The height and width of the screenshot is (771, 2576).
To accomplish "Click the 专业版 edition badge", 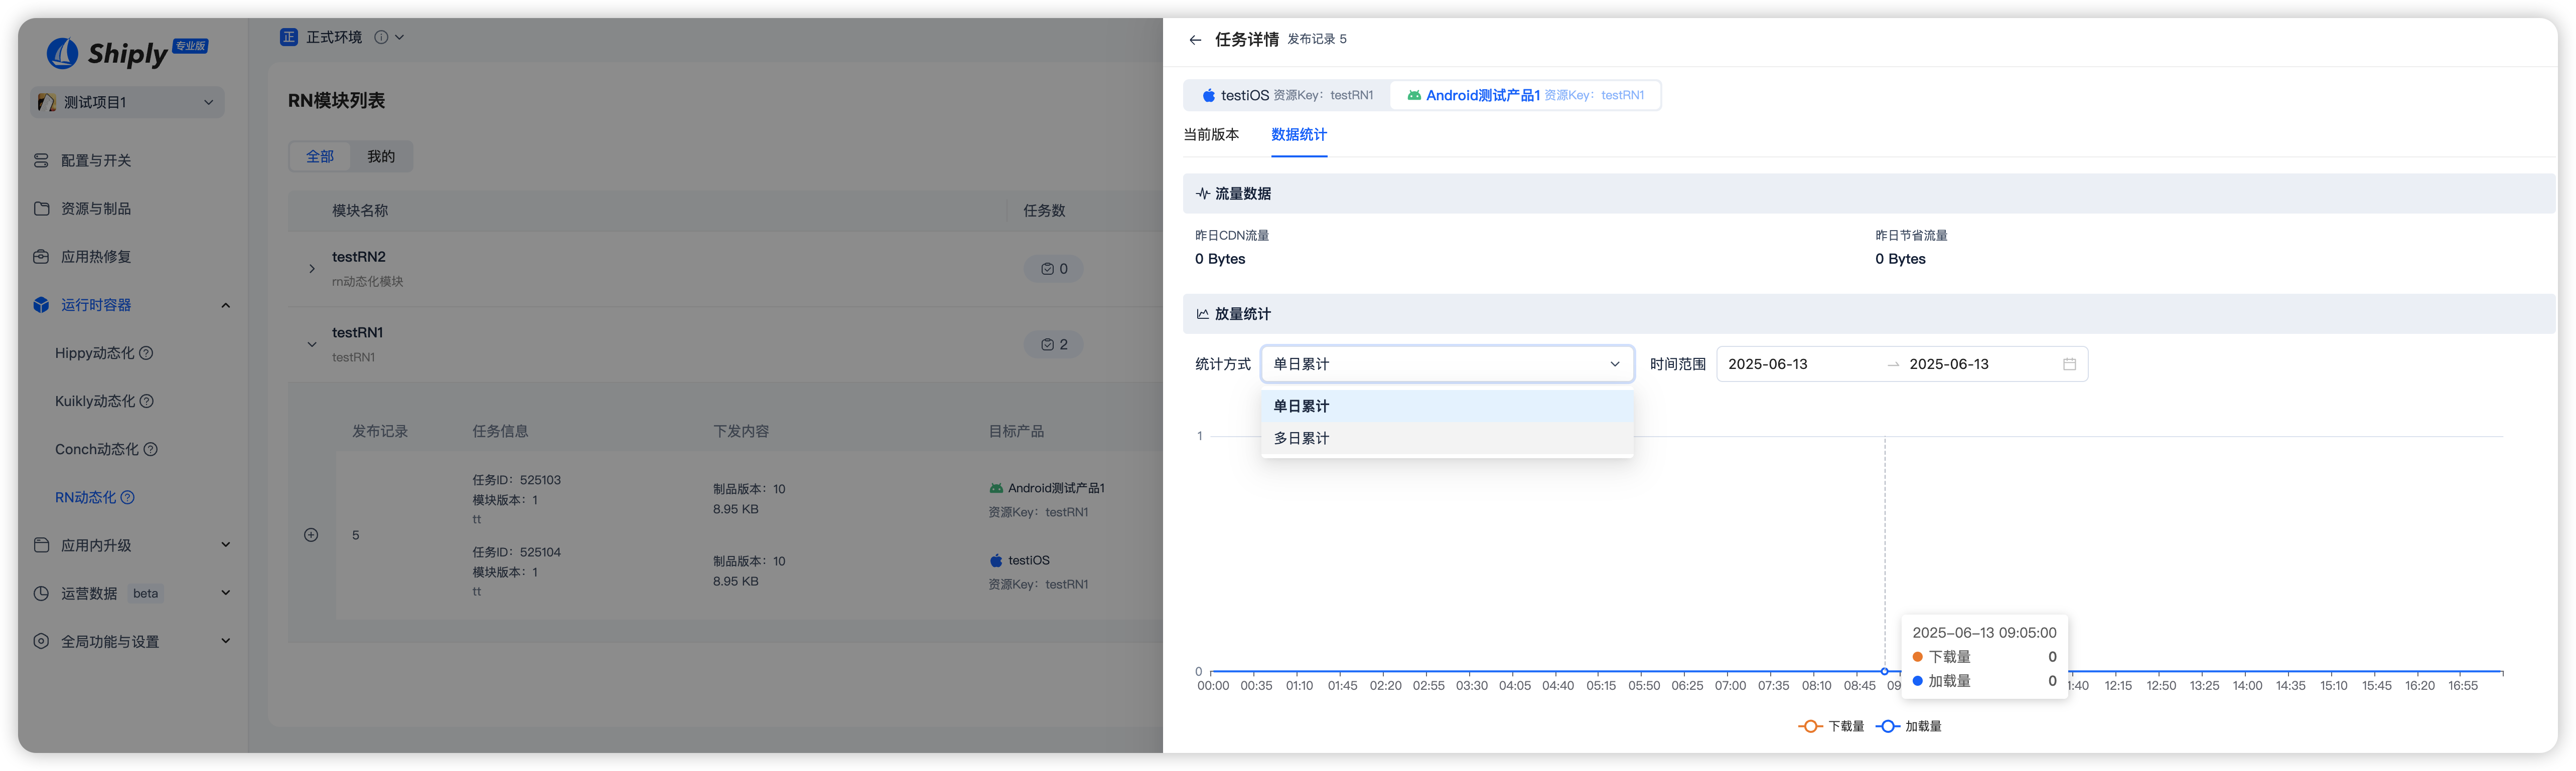I will click(x=190, y=46).
